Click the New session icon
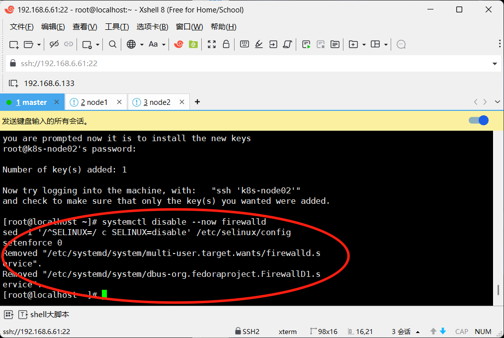Viewport: 504px width, 338px height. [x=14, y=44]
